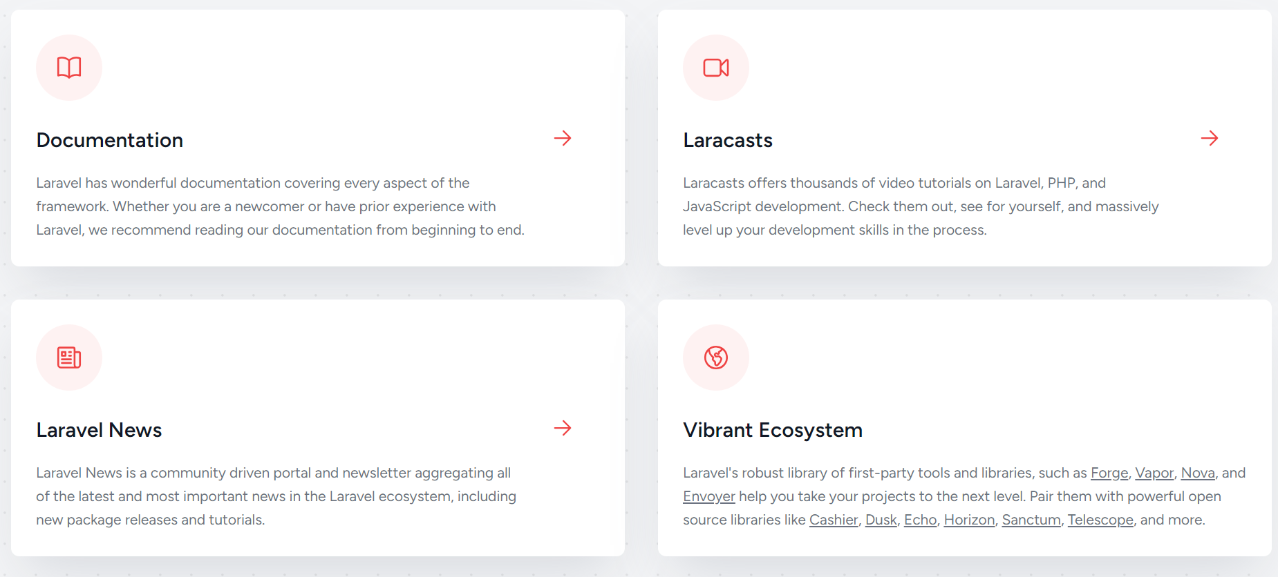Screen dimensions: 1278x577
Task: Click the video camera Laracasts icon
Action: click(x=715, y=67)
